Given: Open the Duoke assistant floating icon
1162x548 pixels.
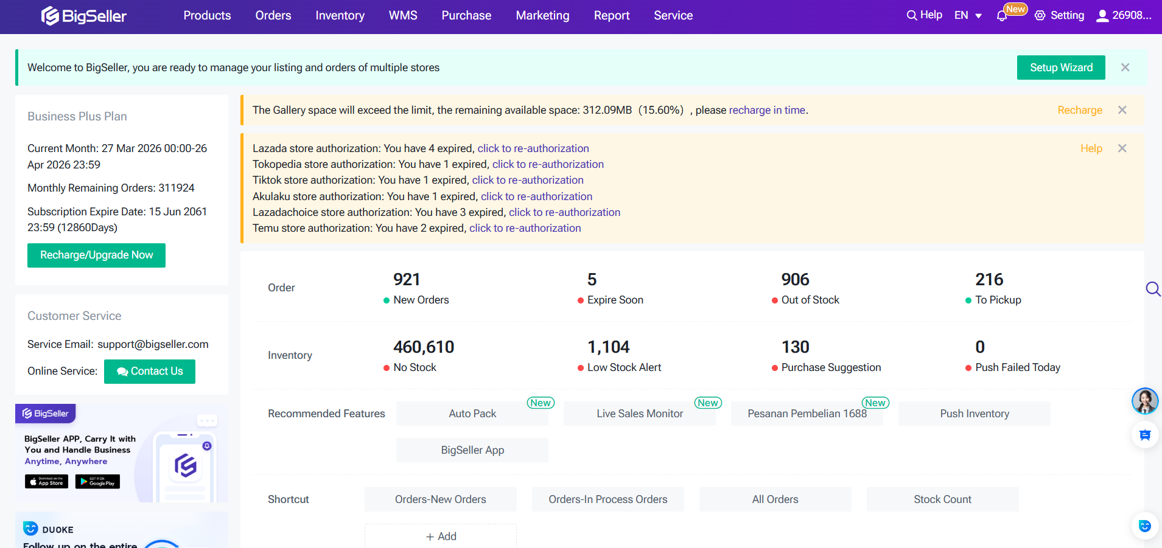Looking at the screenshot, I should pos(1144,526).
